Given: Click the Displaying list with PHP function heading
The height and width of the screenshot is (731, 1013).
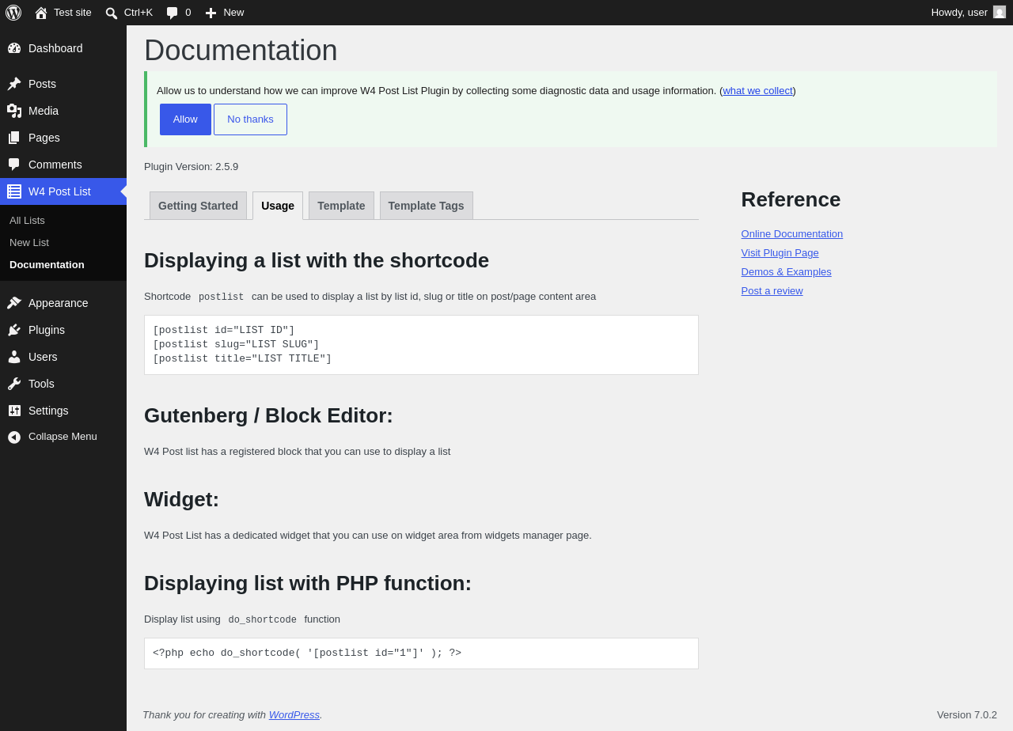Looking at the screenshot, I should point(308,583).
